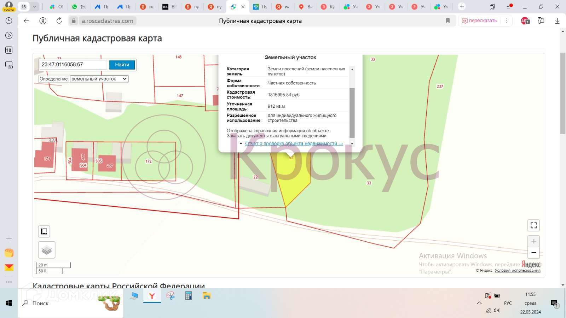
Task: Open a new browser tab
Action: click(x=462, y=6)
